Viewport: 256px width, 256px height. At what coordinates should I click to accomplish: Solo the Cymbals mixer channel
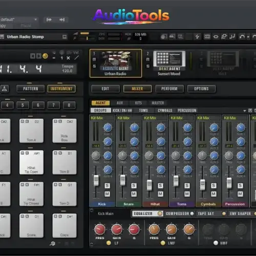[x=214, y=185]
